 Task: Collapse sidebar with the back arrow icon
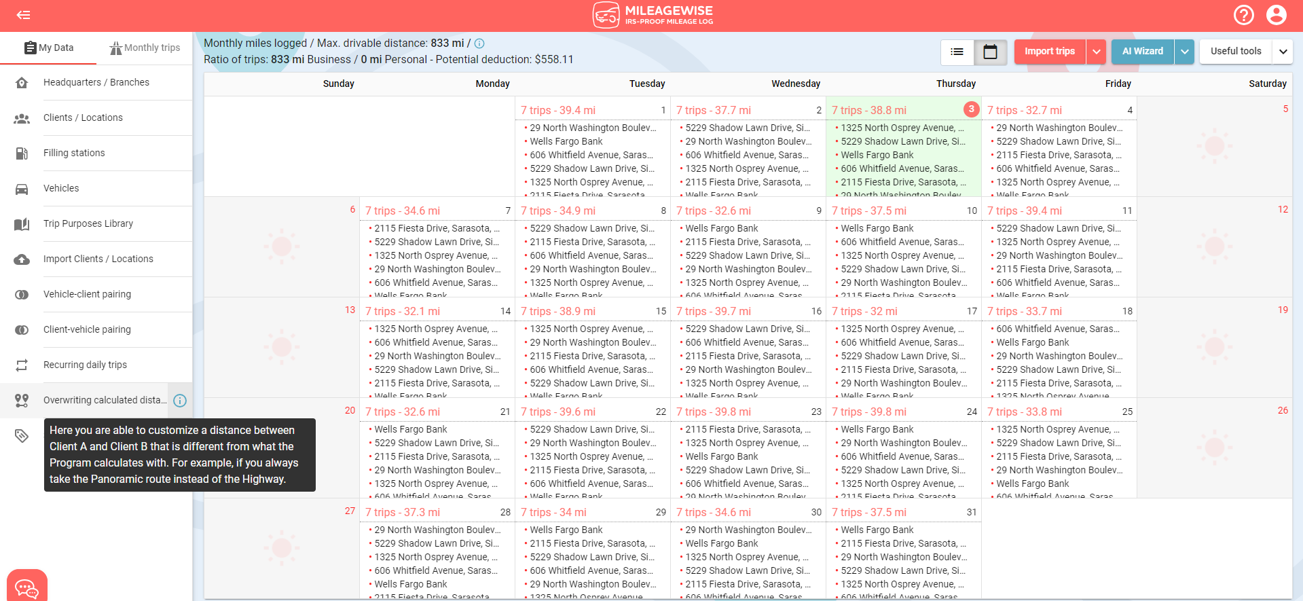coord(23,15)
